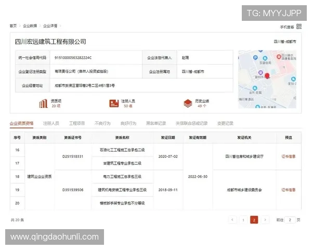Select certificate number D251518331 cell
312x250 pixels.
[x=73, y=156]
